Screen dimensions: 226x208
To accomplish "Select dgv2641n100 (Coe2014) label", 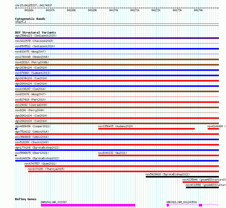I will pos(31,116).
